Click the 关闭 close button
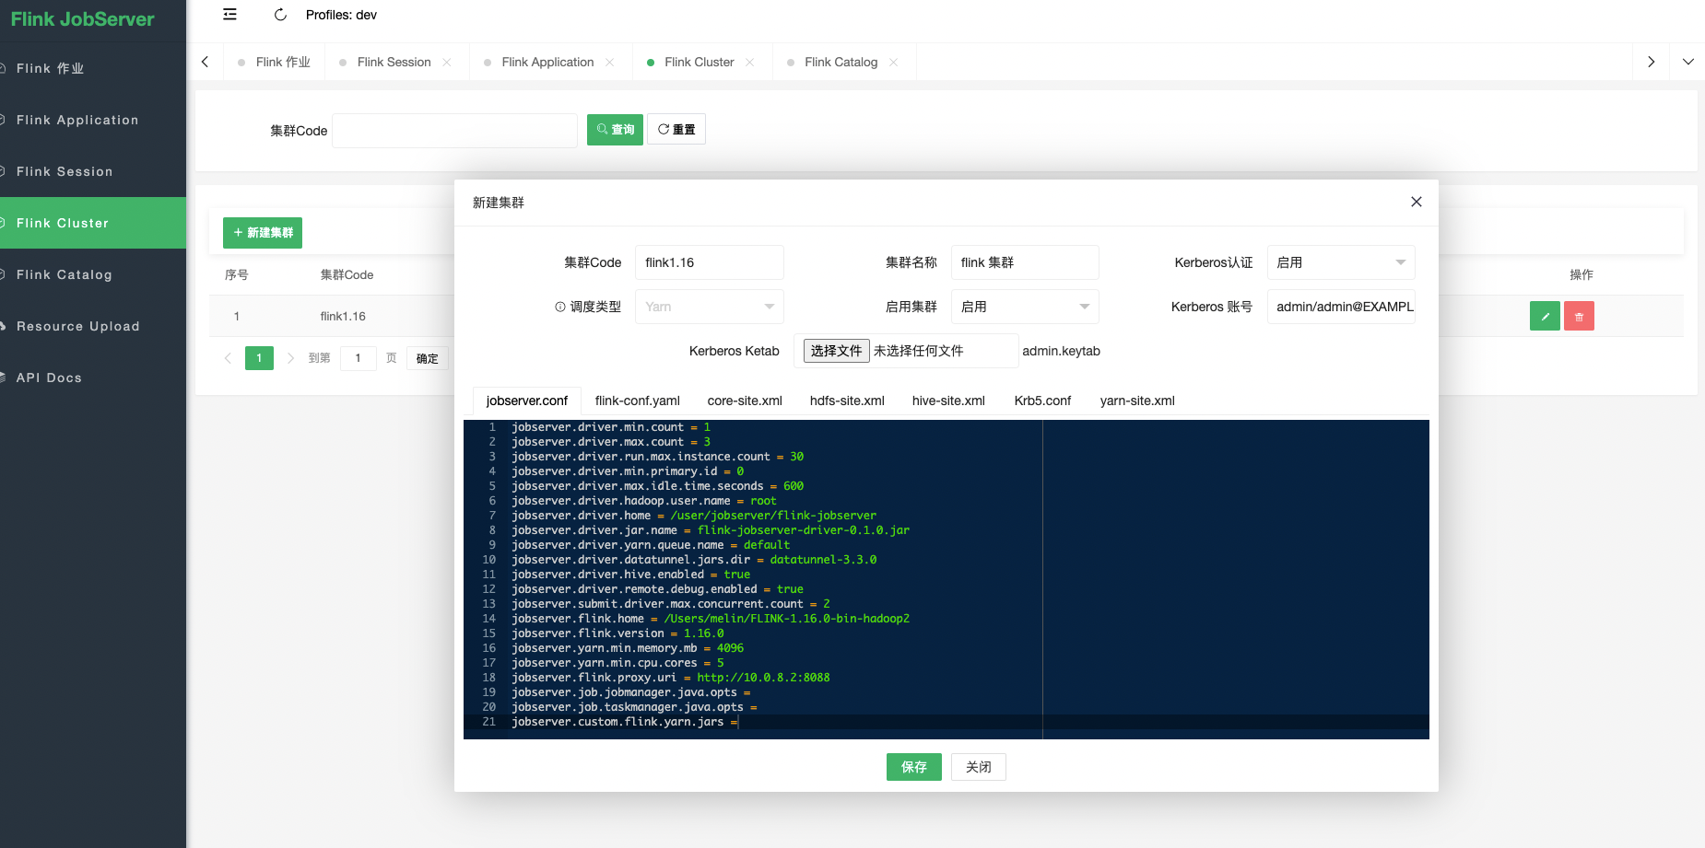Image resolution: width=1705 pixels, height=848 pixels. click(x=979, y=767)
